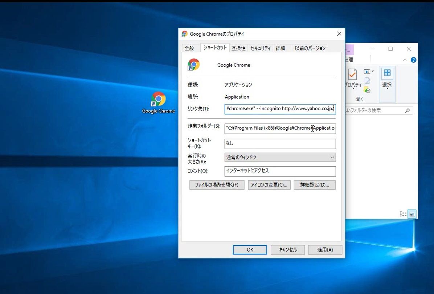Viewport: 434px width, 294px height.
Task: Switch Explorer to details view icon
Action: pos(403,214)
